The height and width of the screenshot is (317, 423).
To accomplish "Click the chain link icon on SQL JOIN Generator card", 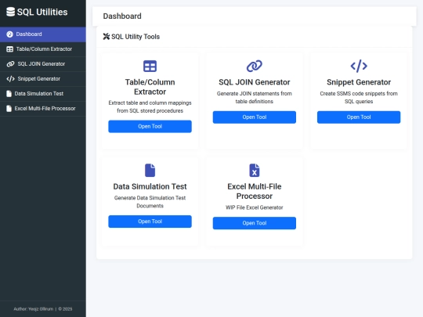I will tap(255, 66).
